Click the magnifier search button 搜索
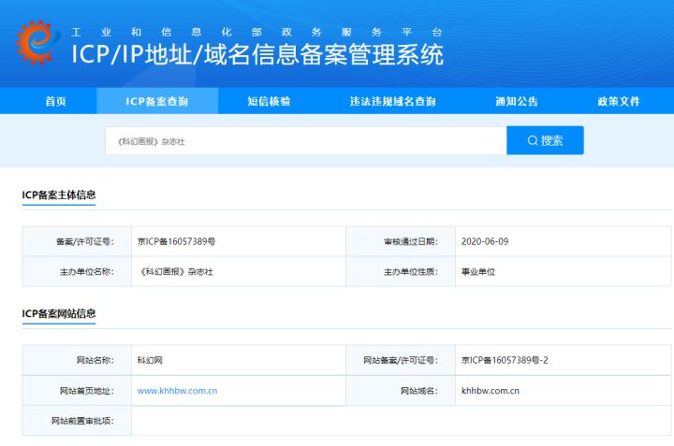 coord(545,140)
